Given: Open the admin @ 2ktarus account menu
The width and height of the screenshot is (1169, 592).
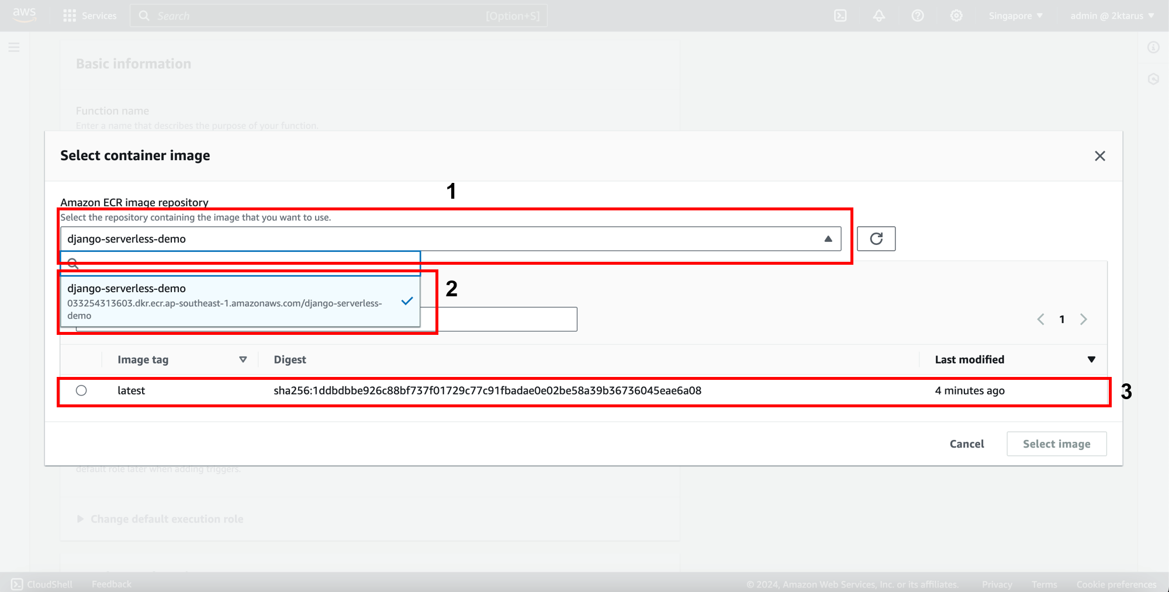Looking at the screenshot, I should tap(1112, 16).
